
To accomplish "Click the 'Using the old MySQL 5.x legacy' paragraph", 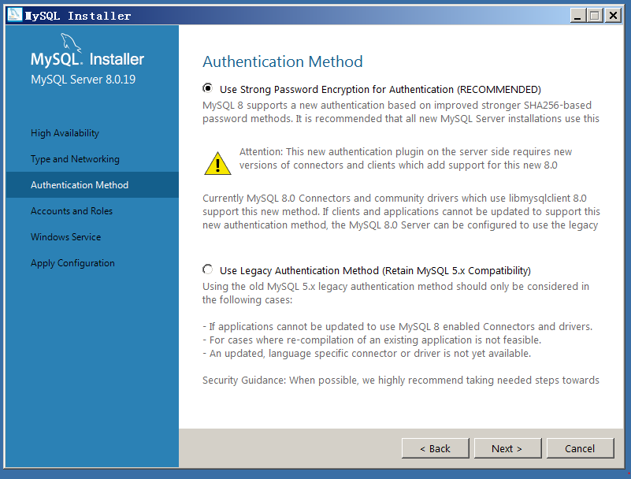I will 395,293.
